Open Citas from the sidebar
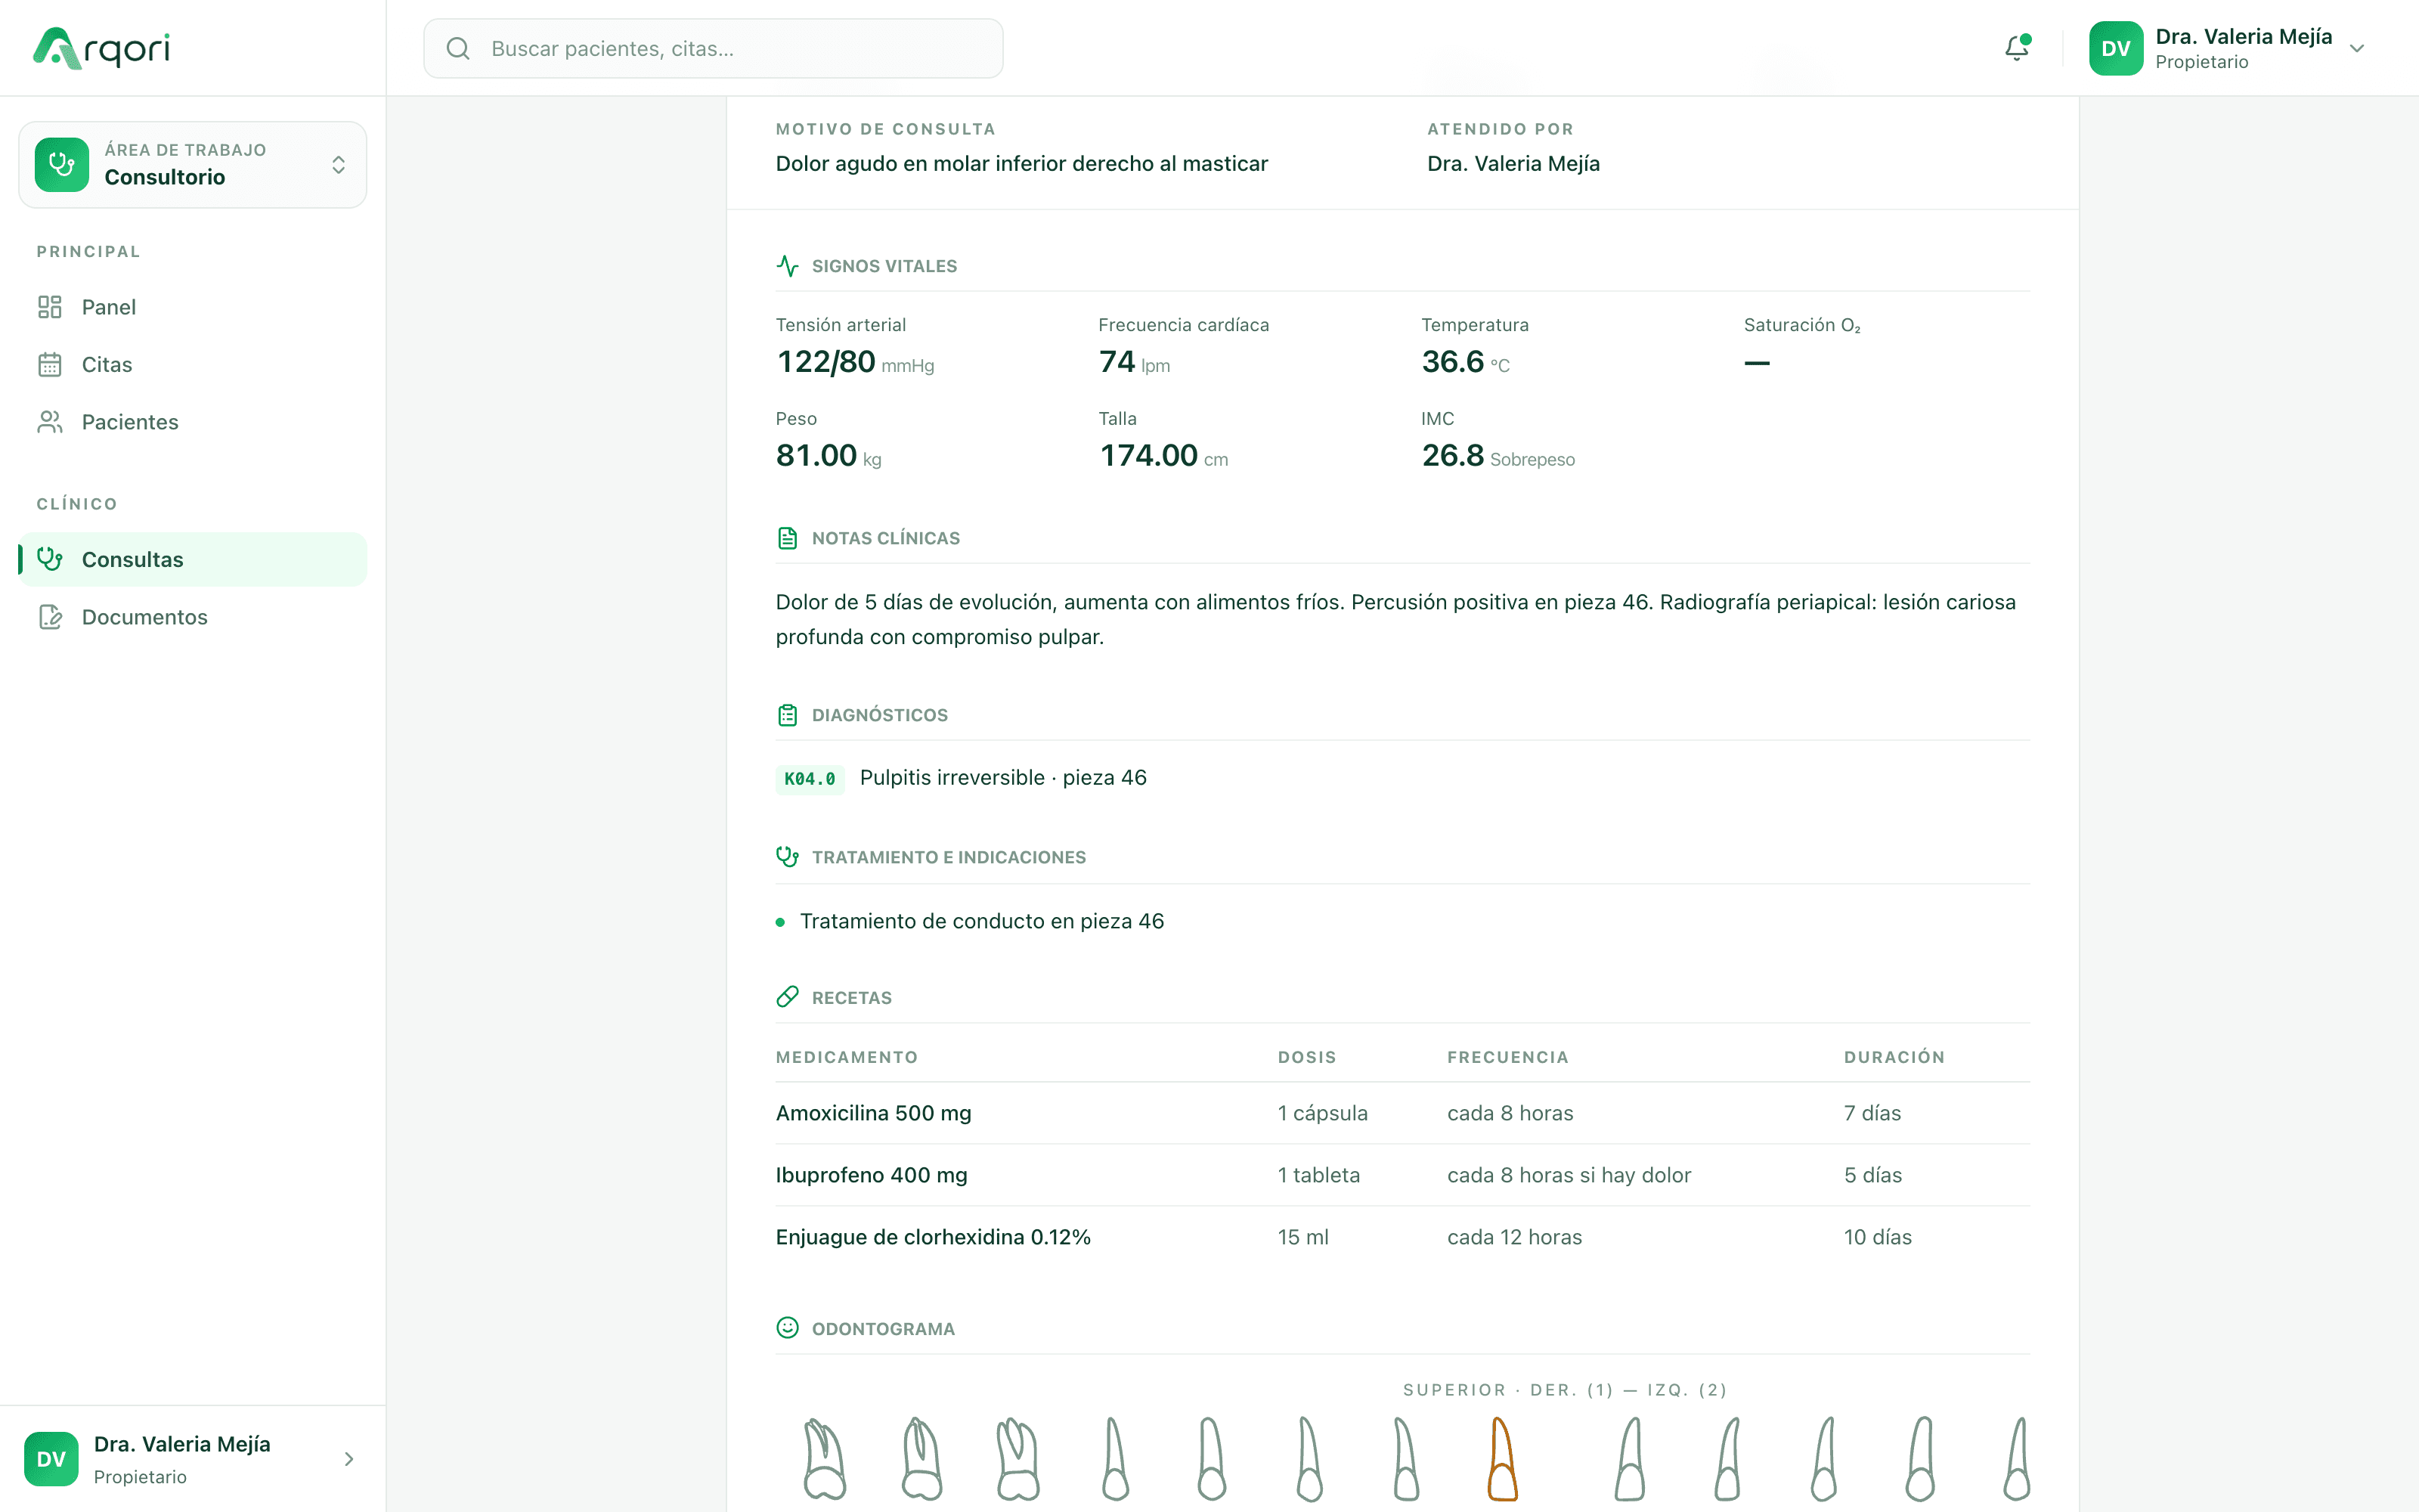Viewport: 2419px width, 1512px height. pos(193,365)
